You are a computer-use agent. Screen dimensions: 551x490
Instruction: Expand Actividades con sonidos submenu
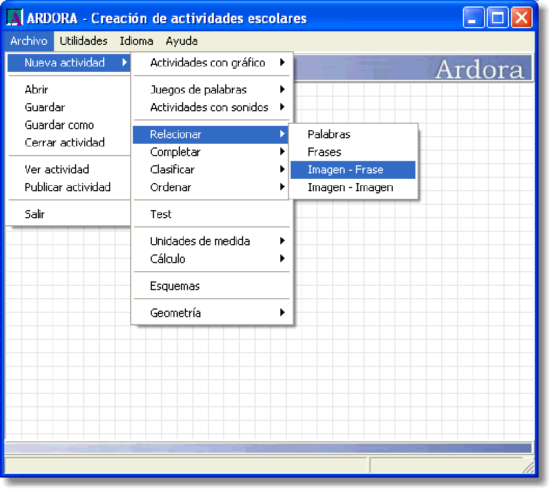click(x=211, y=107)
